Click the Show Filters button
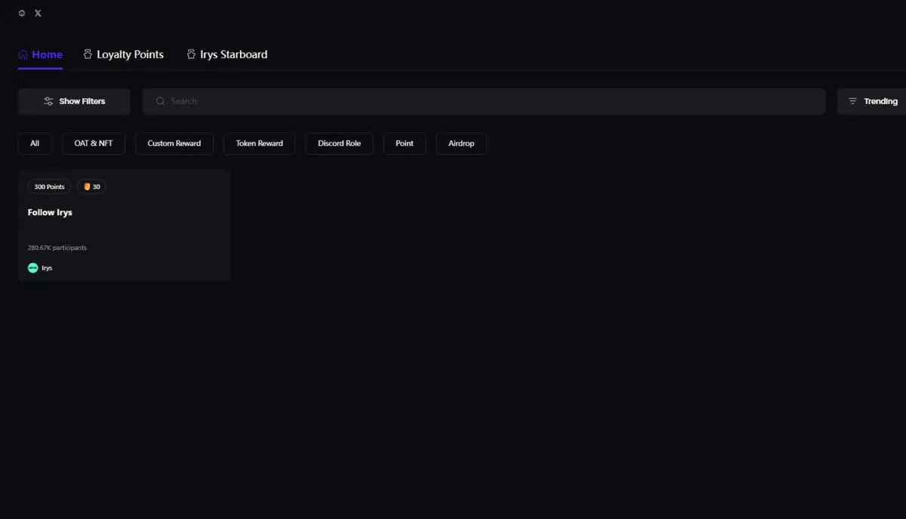This screenshot has width=906, height=519. (74, 101)
